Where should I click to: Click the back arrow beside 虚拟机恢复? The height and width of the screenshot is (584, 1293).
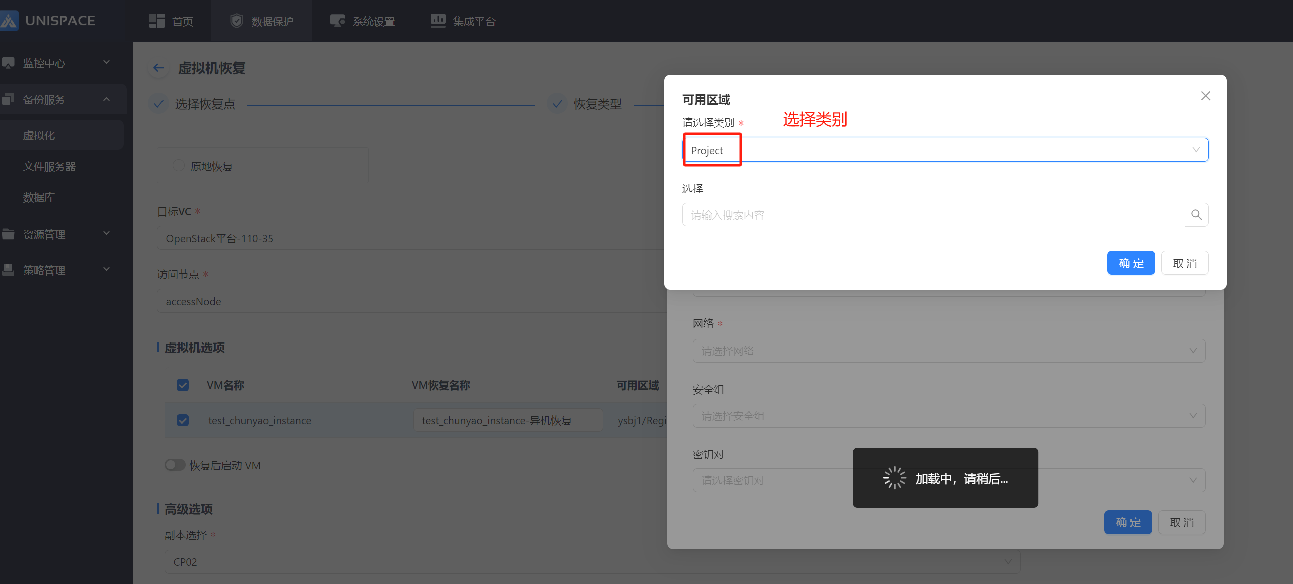[158, 68]
